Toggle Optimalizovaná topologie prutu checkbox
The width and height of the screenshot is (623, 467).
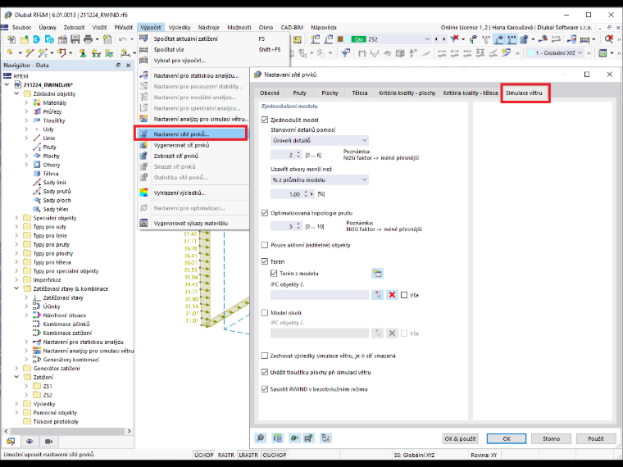point(265,213)
